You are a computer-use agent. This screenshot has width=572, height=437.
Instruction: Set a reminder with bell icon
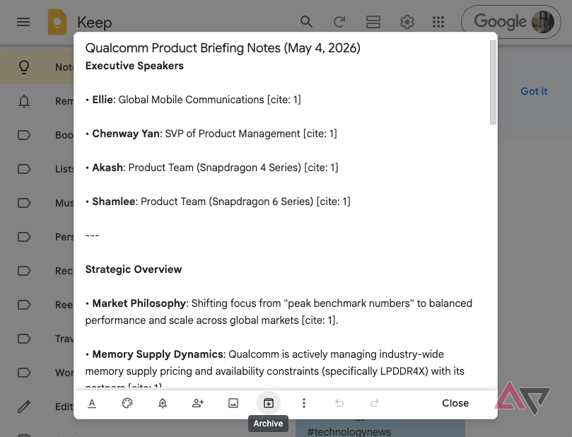coord(163,403)
